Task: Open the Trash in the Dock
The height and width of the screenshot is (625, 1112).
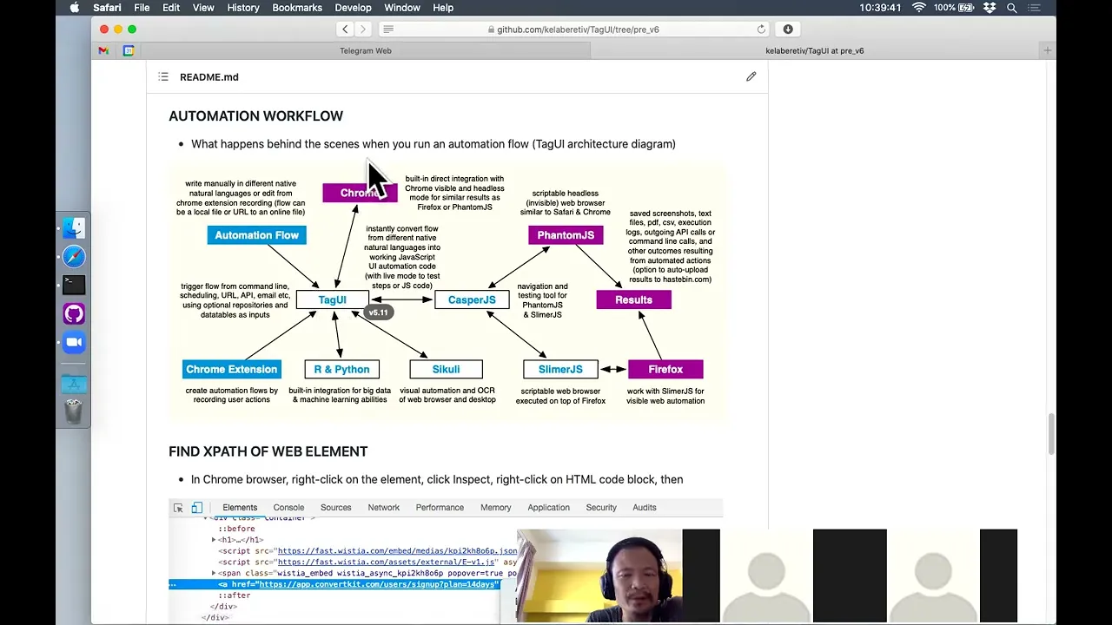Action: (x=74, y=411)
